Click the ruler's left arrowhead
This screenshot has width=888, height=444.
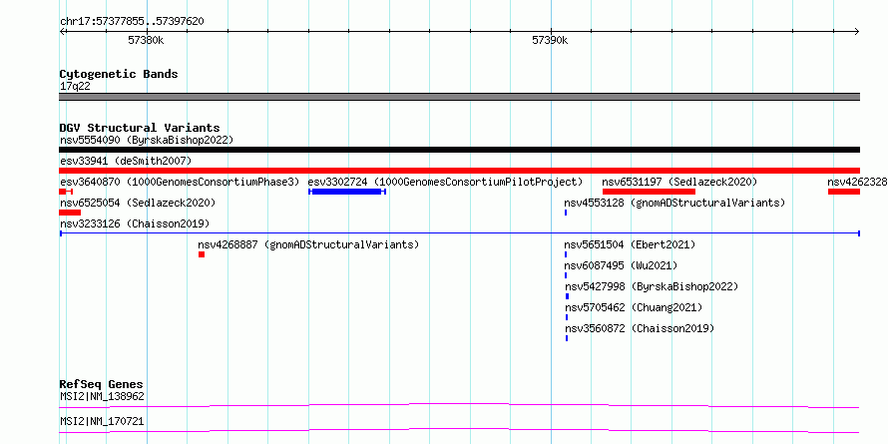[63, 32]
